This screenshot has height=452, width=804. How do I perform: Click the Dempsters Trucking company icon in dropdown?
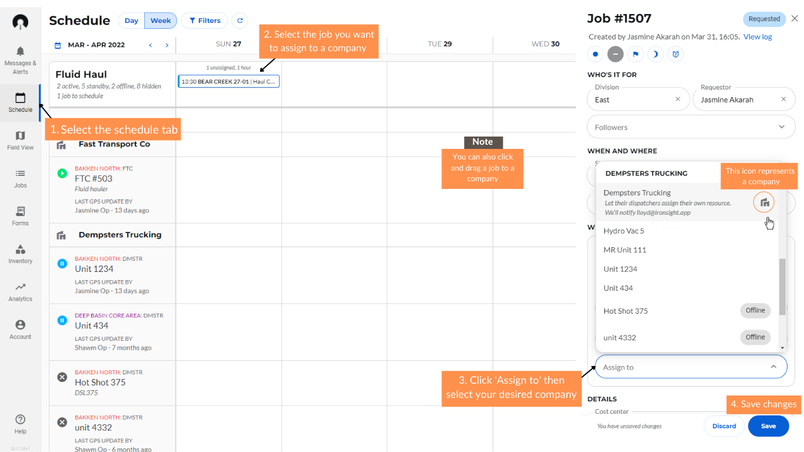point(764,202)
